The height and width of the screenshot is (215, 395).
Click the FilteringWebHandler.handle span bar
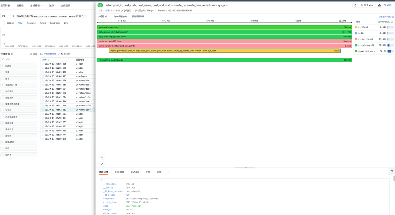click(224, 60)
